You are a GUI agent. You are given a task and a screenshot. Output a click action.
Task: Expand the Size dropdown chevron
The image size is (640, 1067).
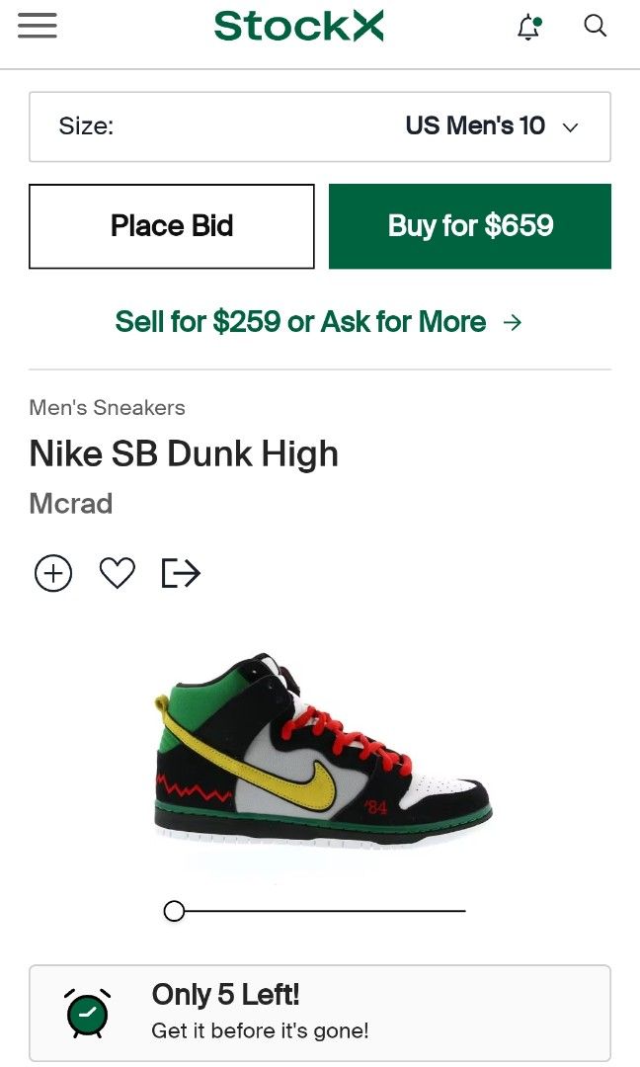pos(571,127)
